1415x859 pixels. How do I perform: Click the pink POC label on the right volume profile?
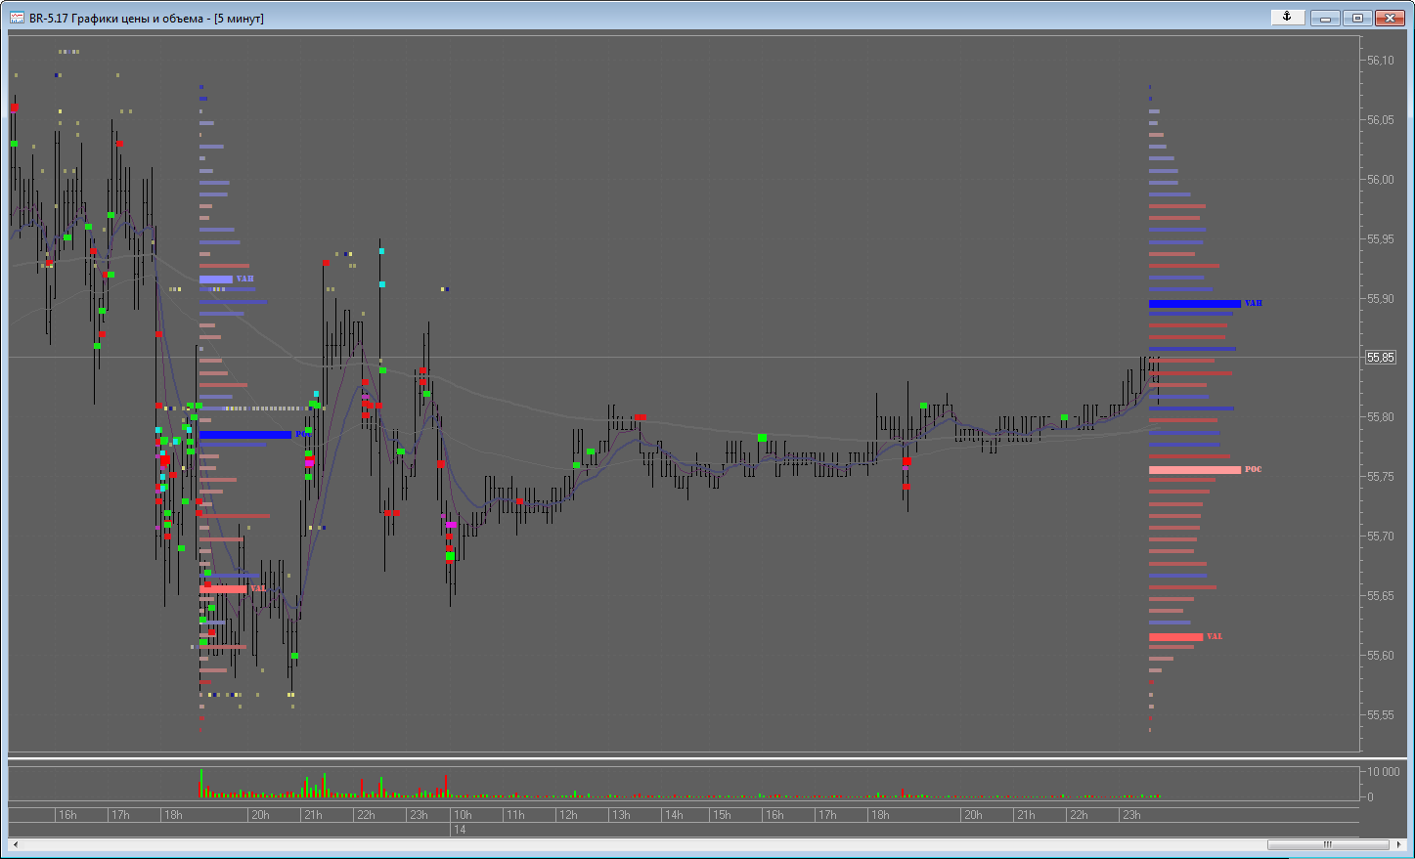[1255, 469]
